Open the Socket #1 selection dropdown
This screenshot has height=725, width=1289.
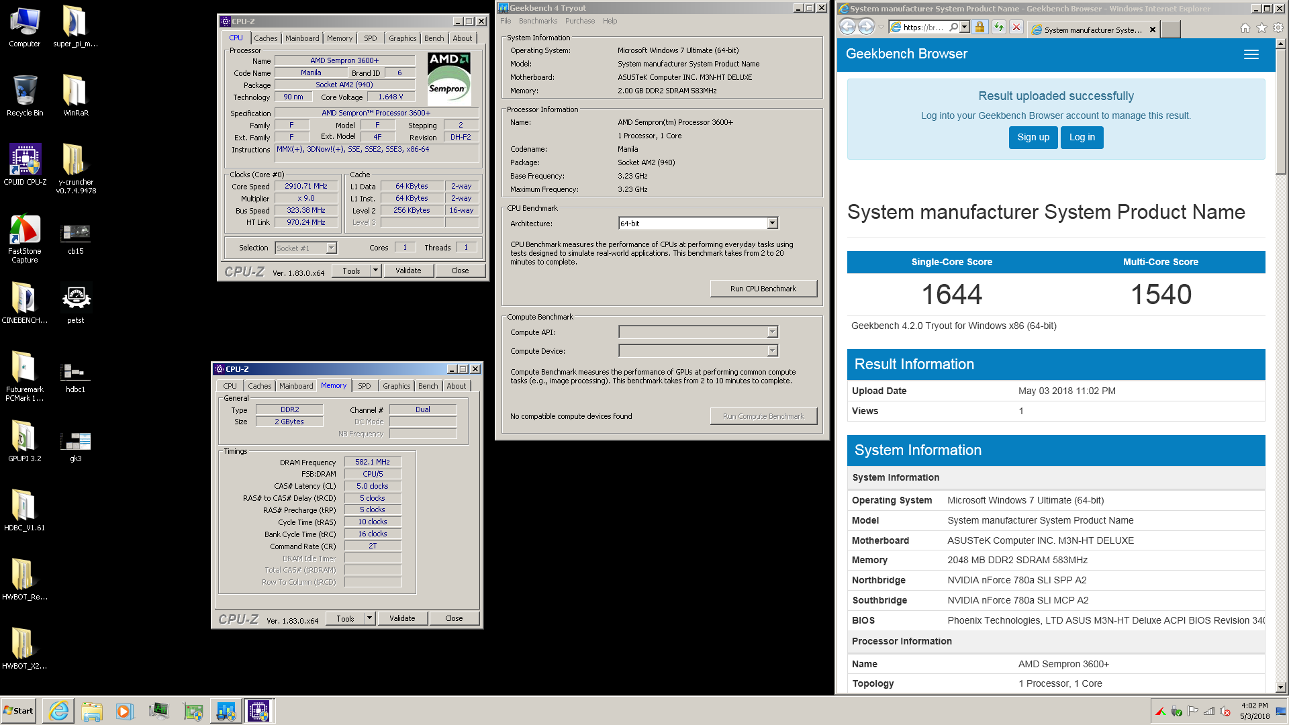[x=331, y=248]
